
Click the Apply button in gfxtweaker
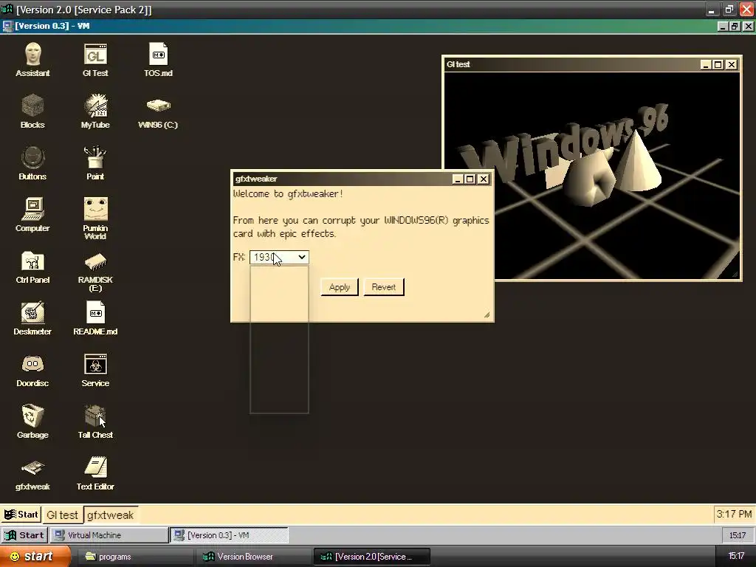pos(340,287)
